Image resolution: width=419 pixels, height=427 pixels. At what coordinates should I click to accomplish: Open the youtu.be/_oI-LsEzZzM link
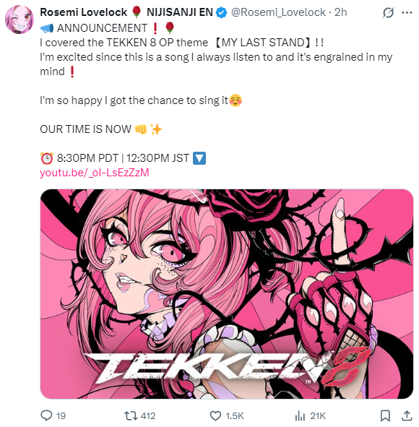(95, 173)
